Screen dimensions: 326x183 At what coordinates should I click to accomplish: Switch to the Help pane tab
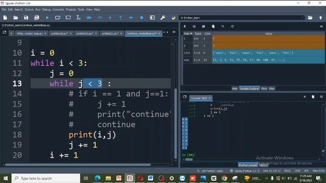pos(235,88)
